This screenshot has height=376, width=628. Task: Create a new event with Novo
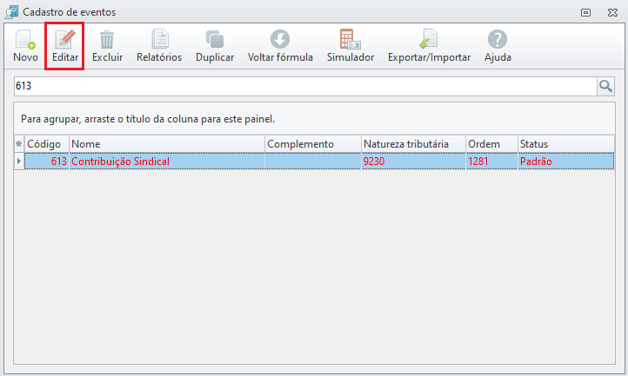[25, 46]
